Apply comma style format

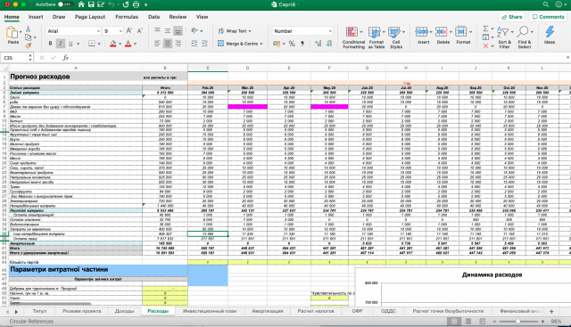tap(302, 44)
